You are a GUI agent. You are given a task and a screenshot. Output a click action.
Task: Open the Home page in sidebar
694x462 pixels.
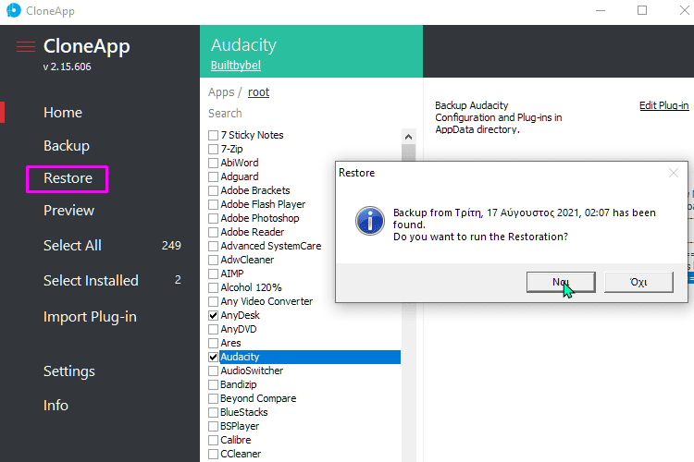click(x=63, y=113)
